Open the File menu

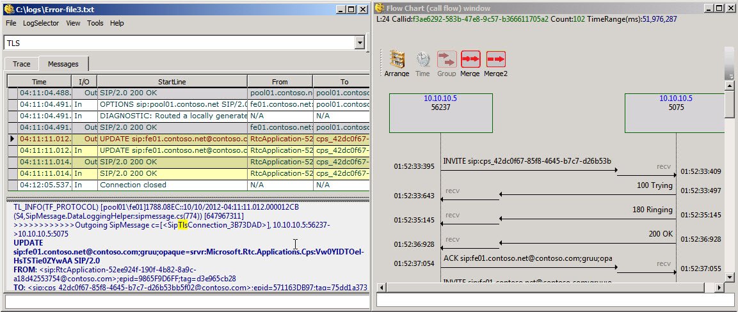[11, 23]
